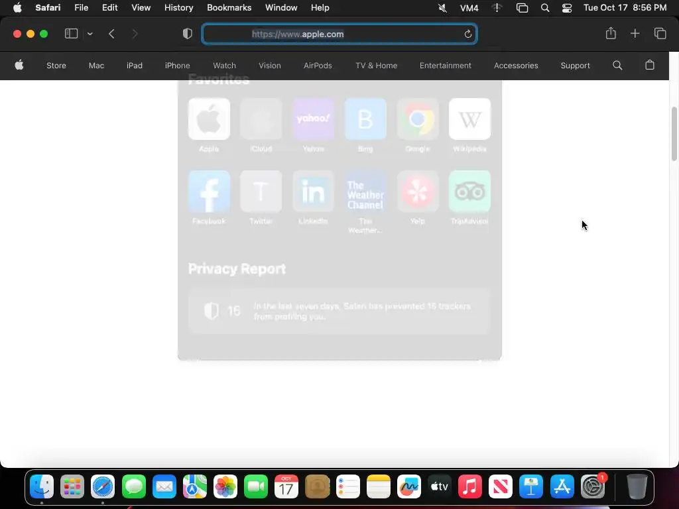Open Maps from the Dock
This screenshot has width=679, height=509.
pos(195,486)
